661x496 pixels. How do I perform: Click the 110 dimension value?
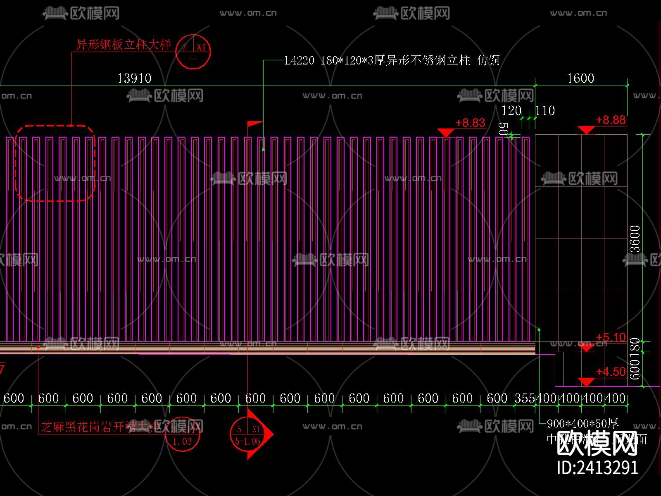[x=545, y=110]
